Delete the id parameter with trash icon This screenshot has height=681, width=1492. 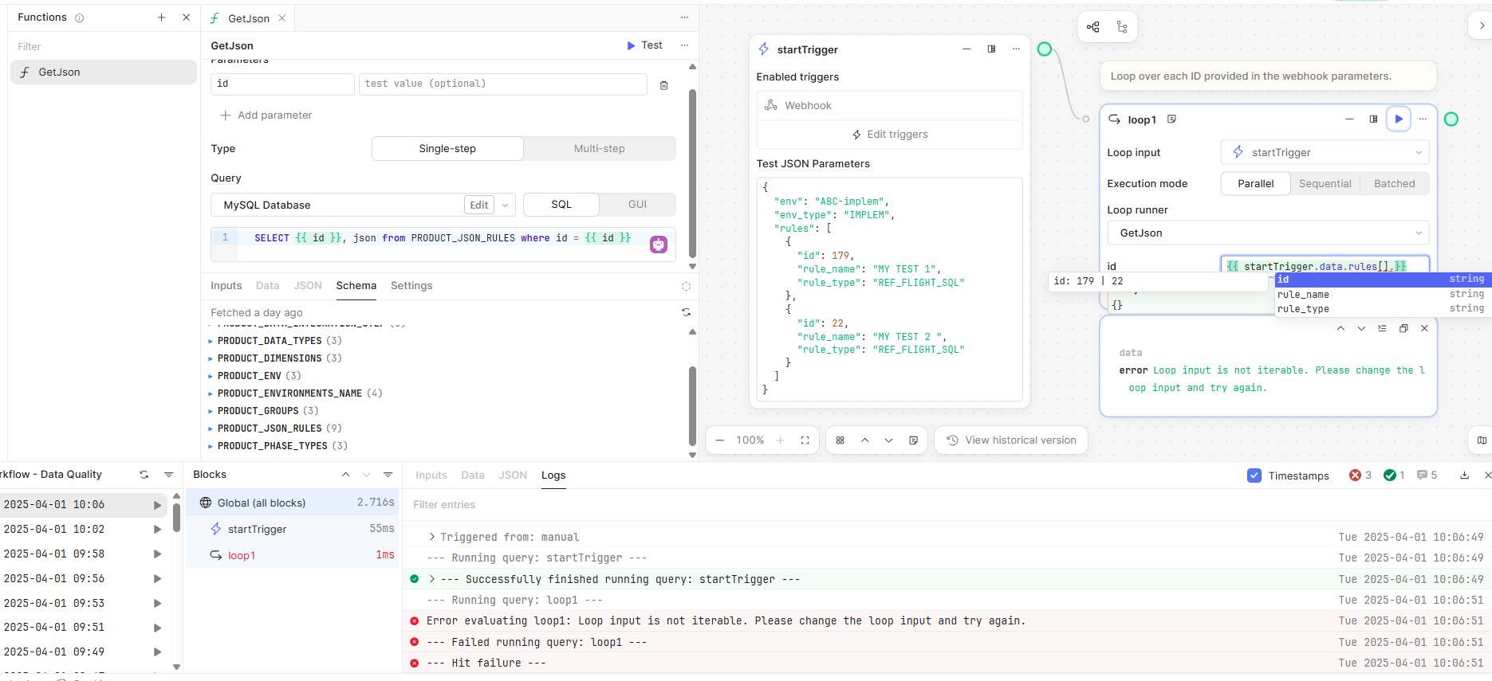[x=664, y=85]
